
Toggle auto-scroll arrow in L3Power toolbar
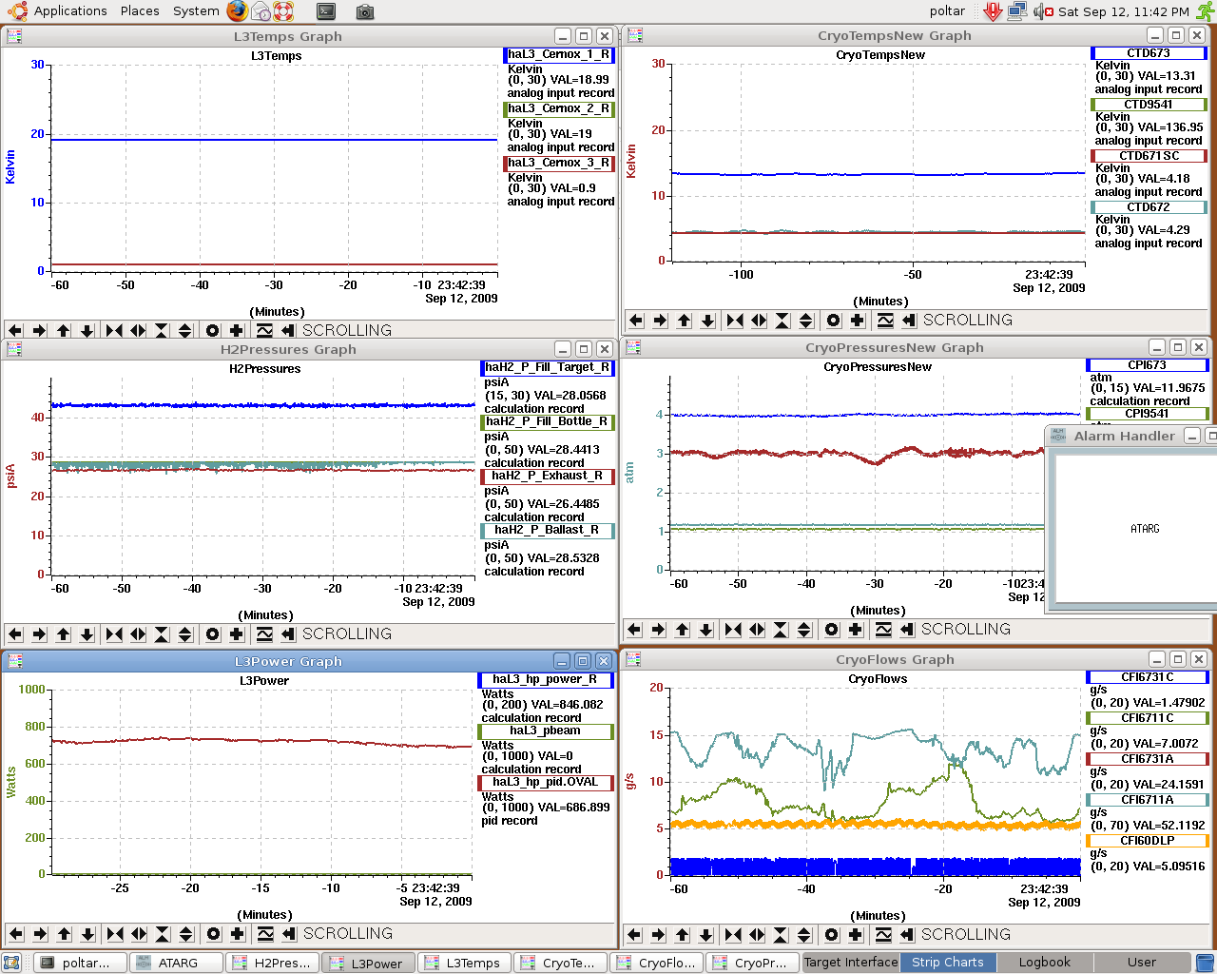click(x=289, y=934)
